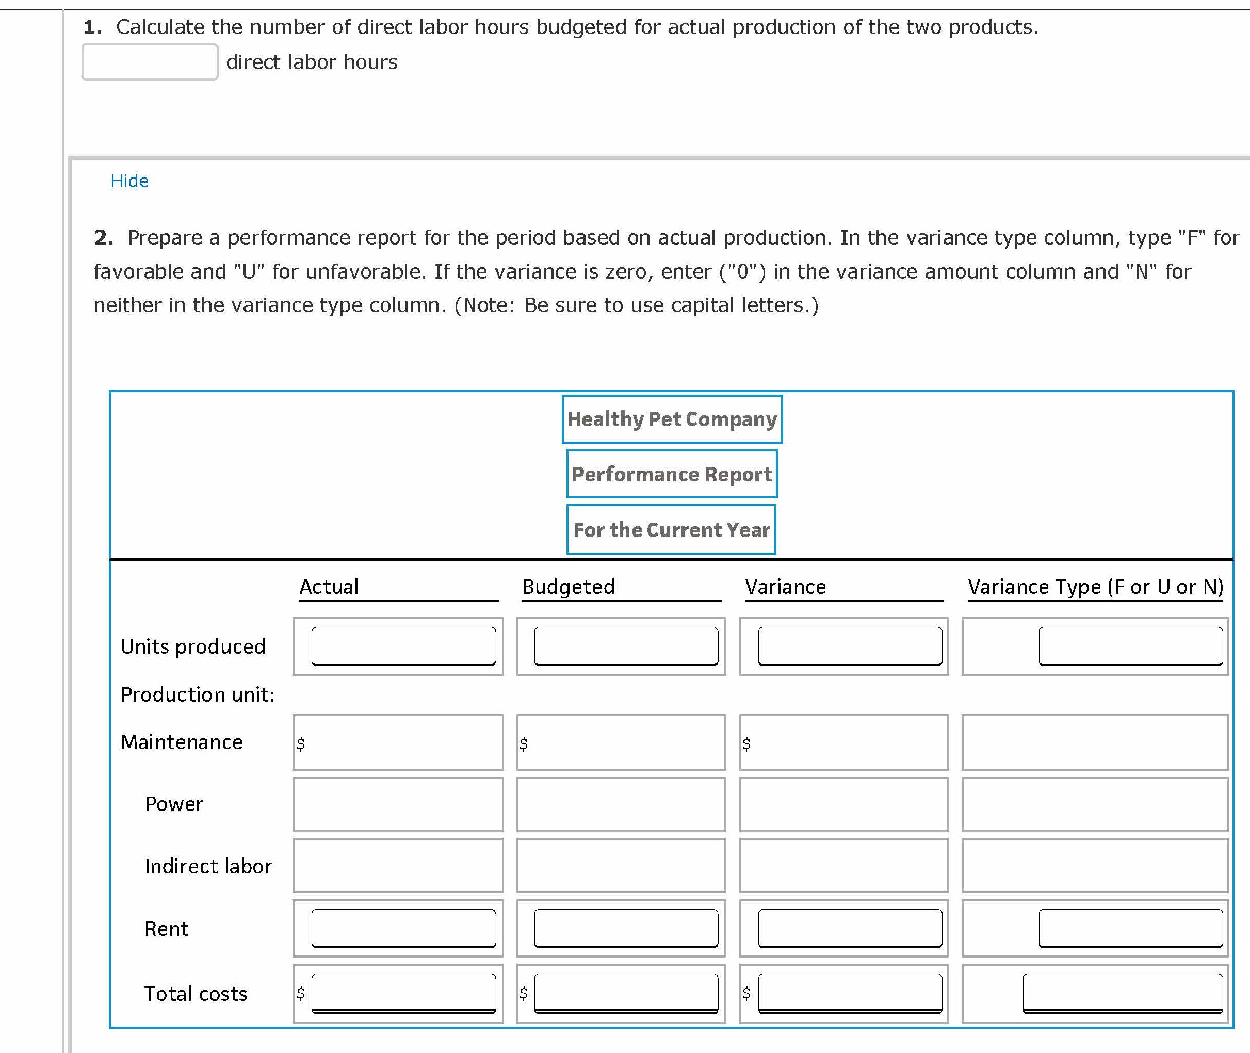Viewport: 1250px width, 1053px height.
Task: Click Total costs Actual input box
Action: (x=403, y=993)
